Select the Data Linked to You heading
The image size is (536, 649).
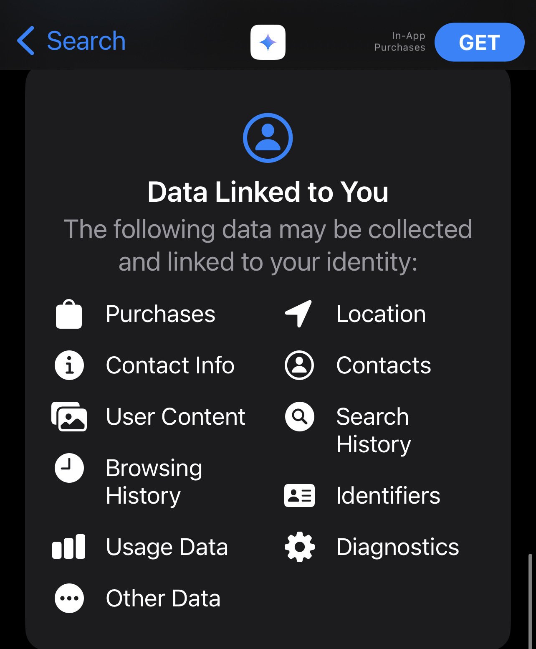[x=268, y=192]
